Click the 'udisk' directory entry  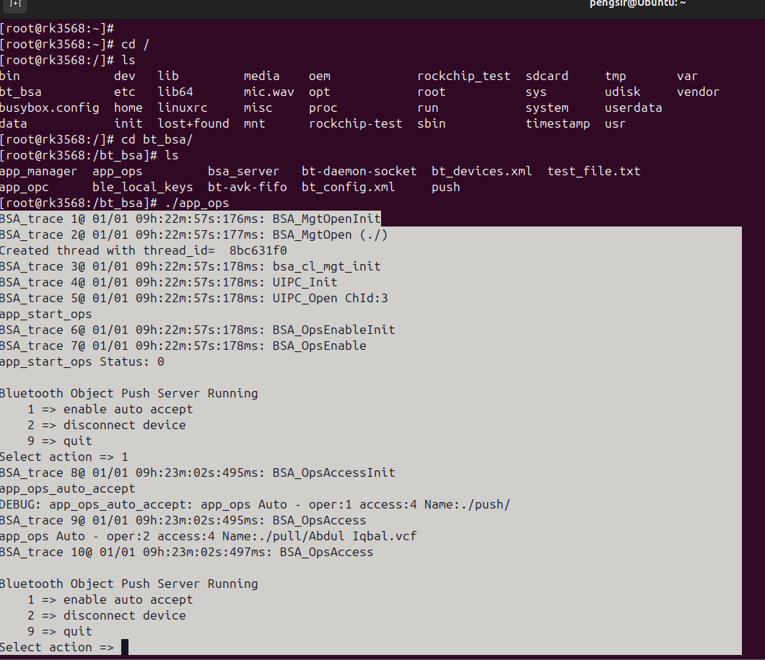point(623,92)
